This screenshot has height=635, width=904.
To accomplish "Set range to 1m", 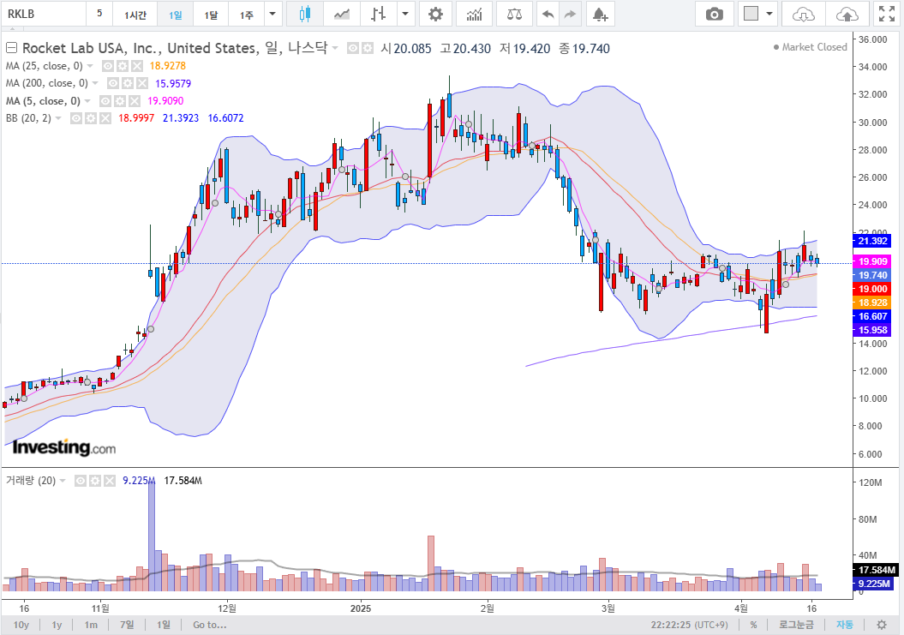I will tap(91, 625).
